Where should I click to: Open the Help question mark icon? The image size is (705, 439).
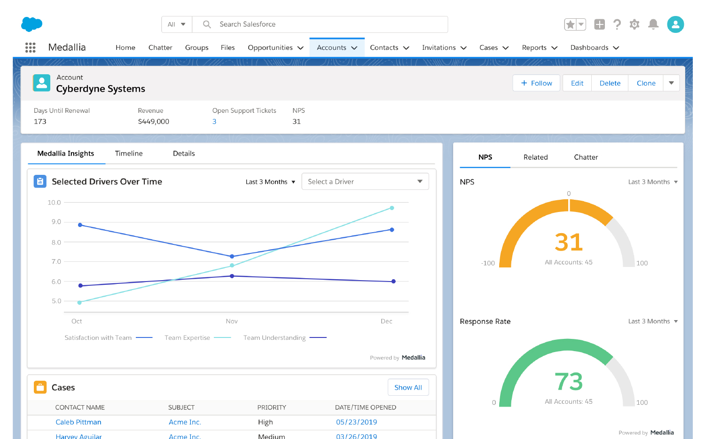(x=617, y=24)
